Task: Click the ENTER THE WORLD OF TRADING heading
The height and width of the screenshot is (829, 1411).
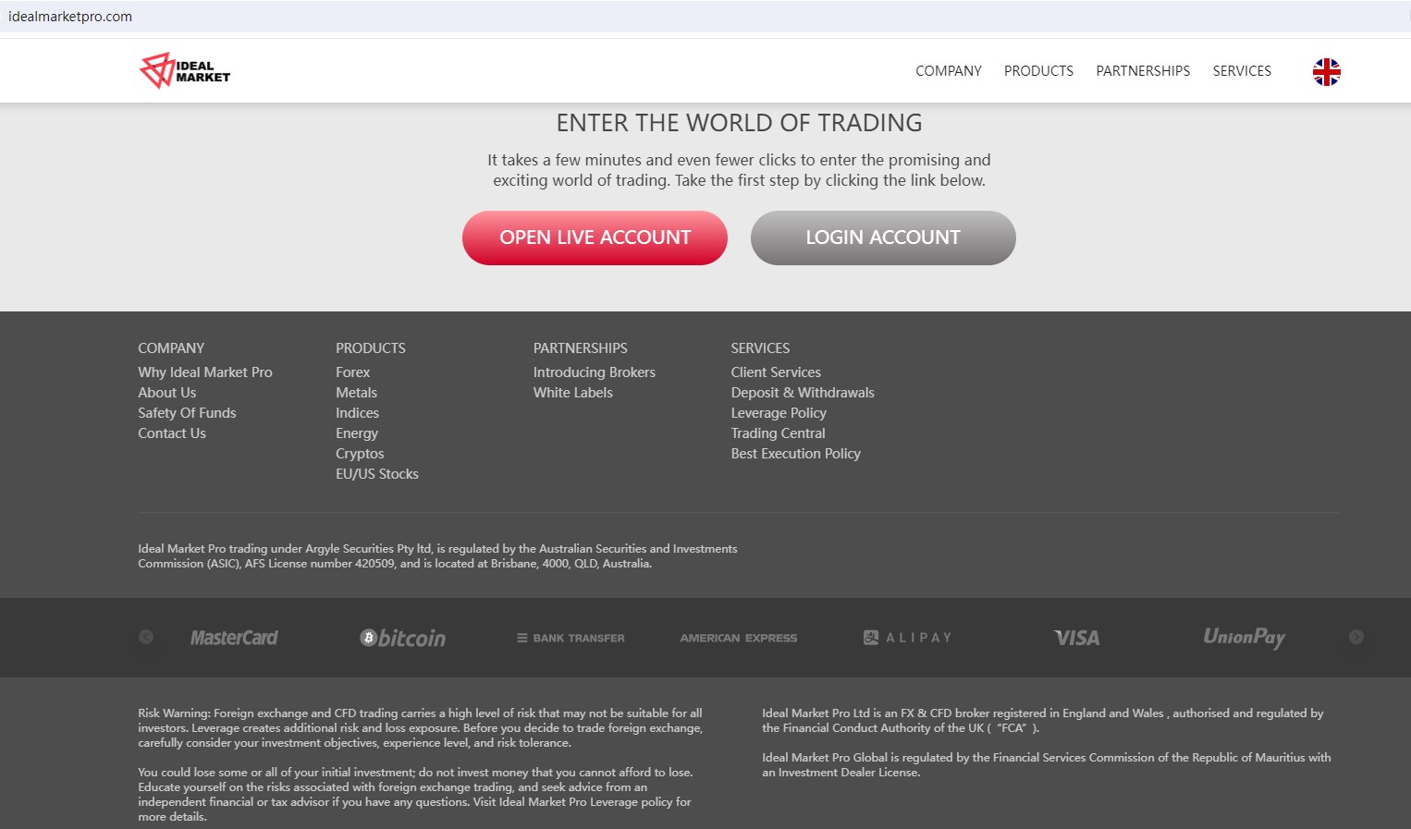Action: pyautogui.click(x=739, y=123)
